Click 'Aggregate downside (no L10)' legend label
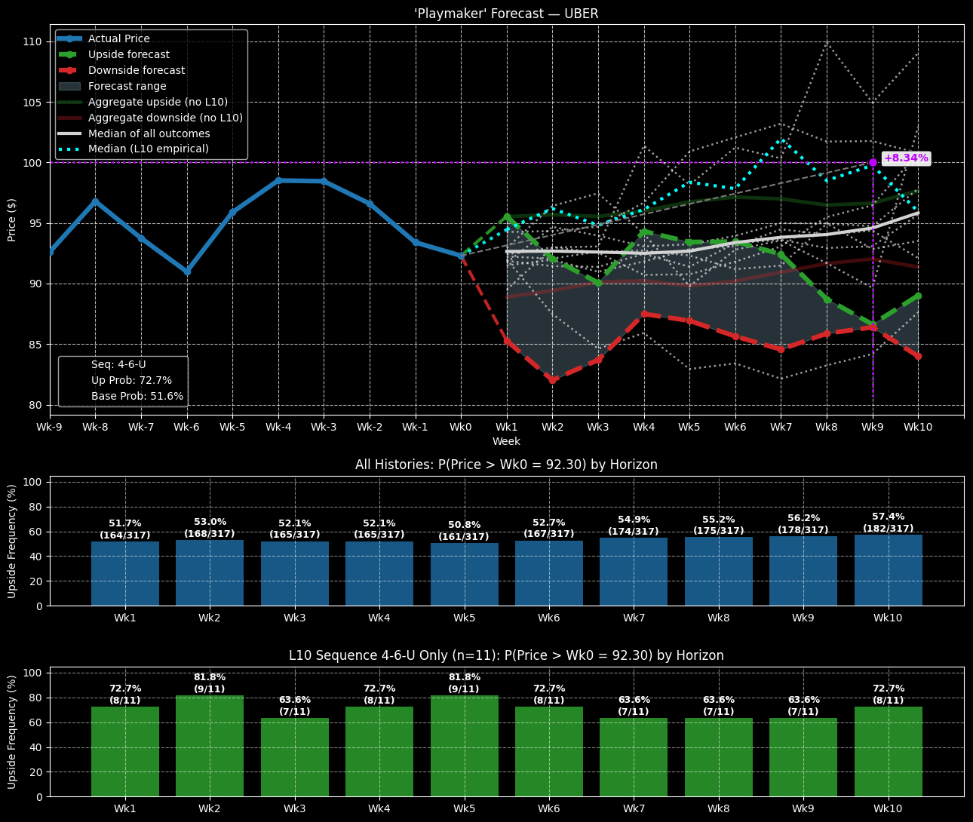The width and height of the screenshot is (973, 822). 165,118
